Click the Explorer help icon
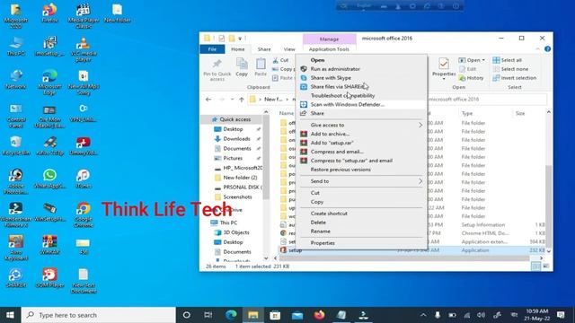 [x=547, y=48]
